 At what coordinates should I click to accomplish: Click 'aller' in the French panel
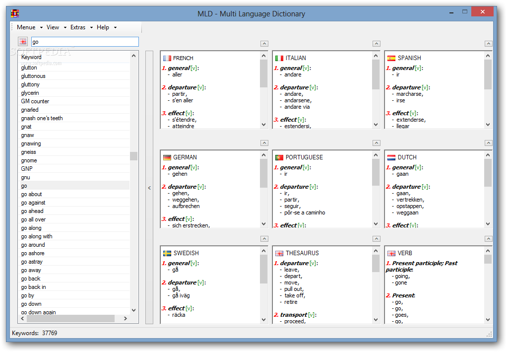(177, 75)
